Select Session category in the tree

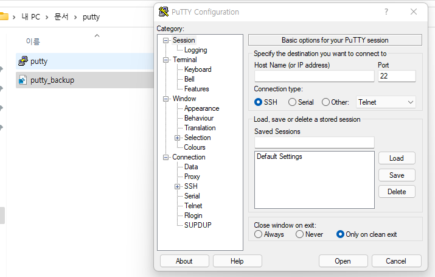coord(184,40)
